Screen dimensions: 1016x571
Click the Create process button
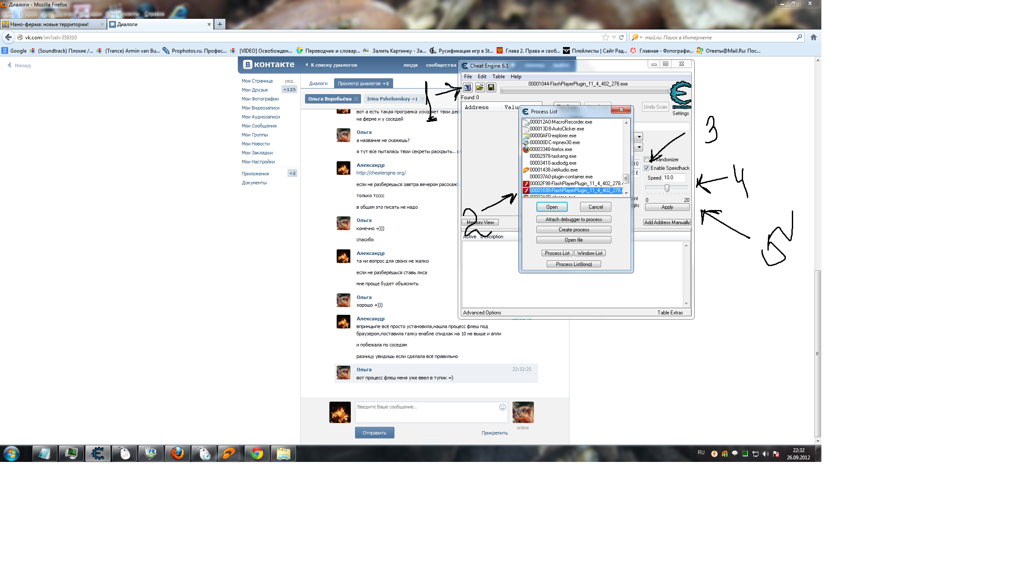[574, 230]
